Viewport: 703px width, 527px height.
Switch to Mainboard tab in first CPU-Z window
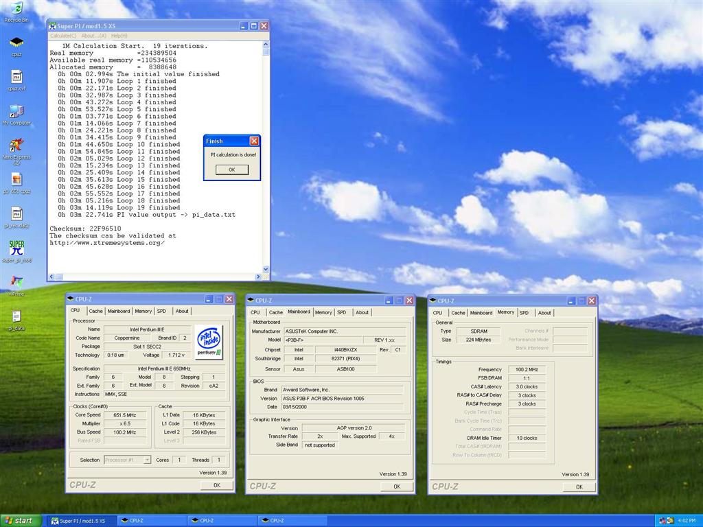click(x=118, y=311)
